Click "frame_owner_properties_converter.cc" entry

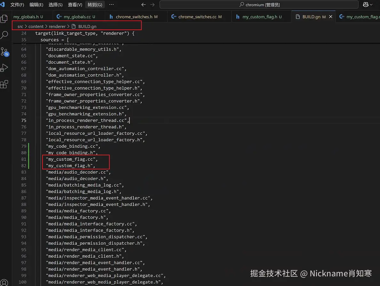94,94
